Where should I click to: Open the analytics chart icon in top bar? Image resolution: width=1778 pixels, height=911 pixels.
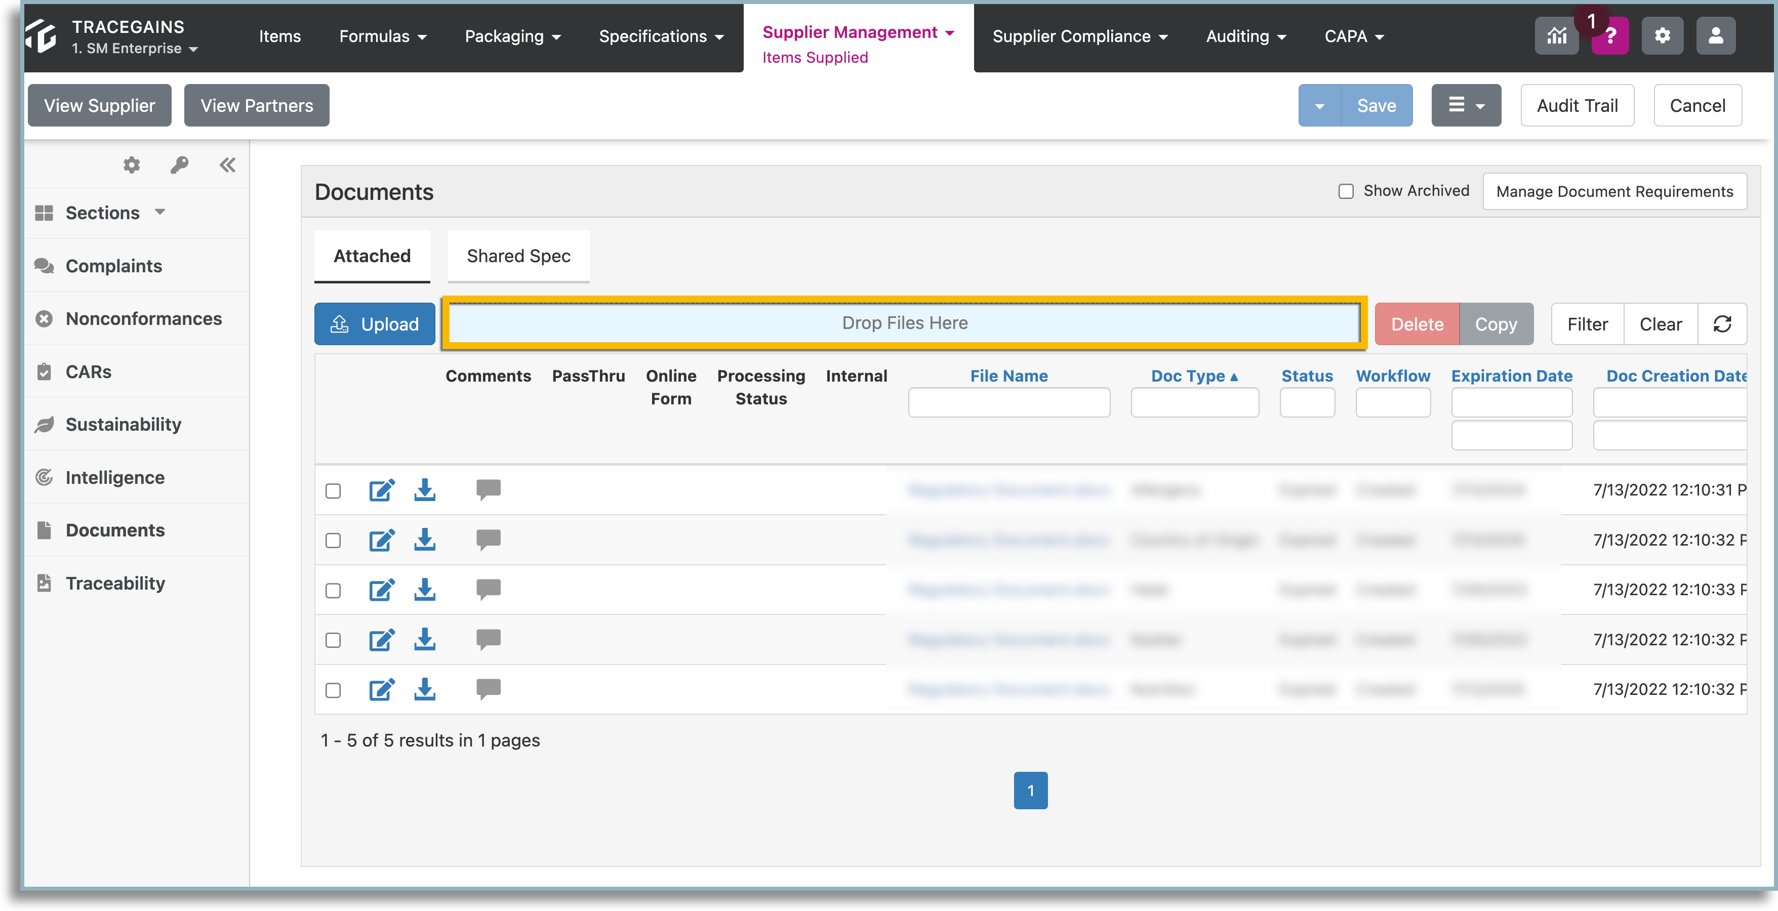[1556, 36]
